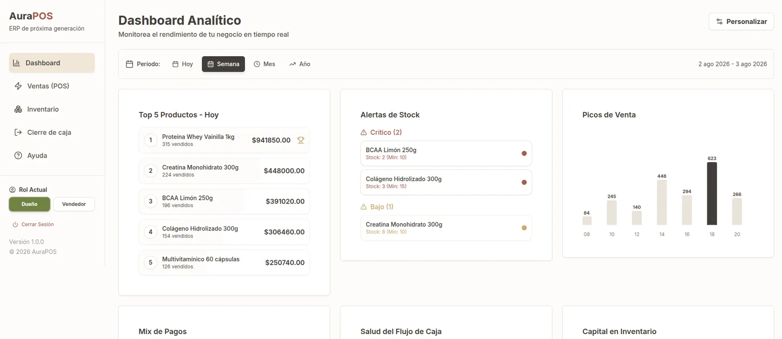Click the $306460.00 sales amount
The height and width of the screenshot is (339, 782).
(x=284, y=232)
